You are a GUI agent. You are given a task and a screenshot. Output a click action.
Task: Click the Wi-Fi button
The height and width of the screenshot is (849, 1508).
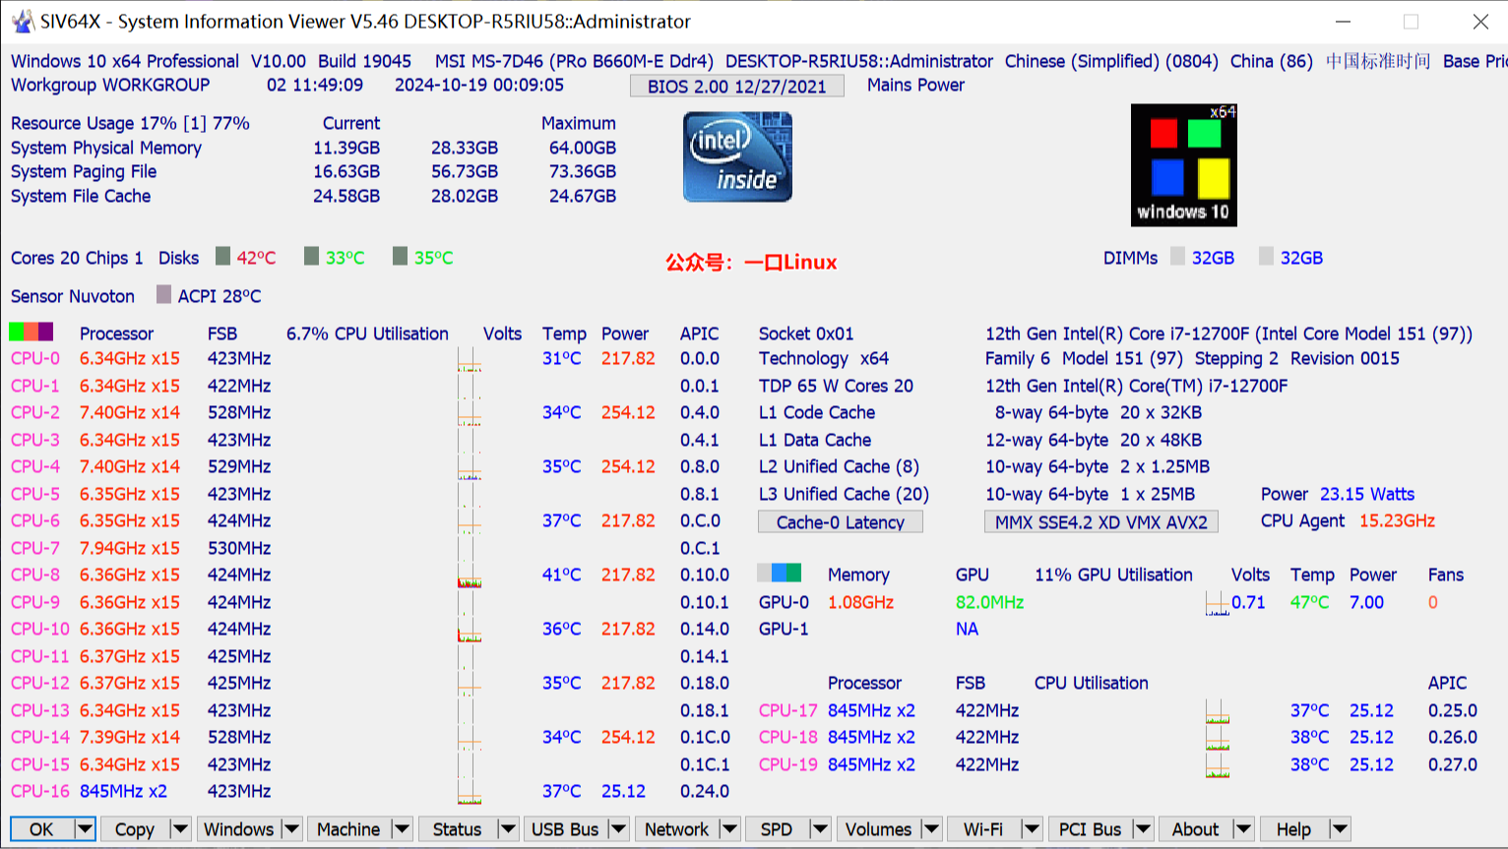[983, 829]
